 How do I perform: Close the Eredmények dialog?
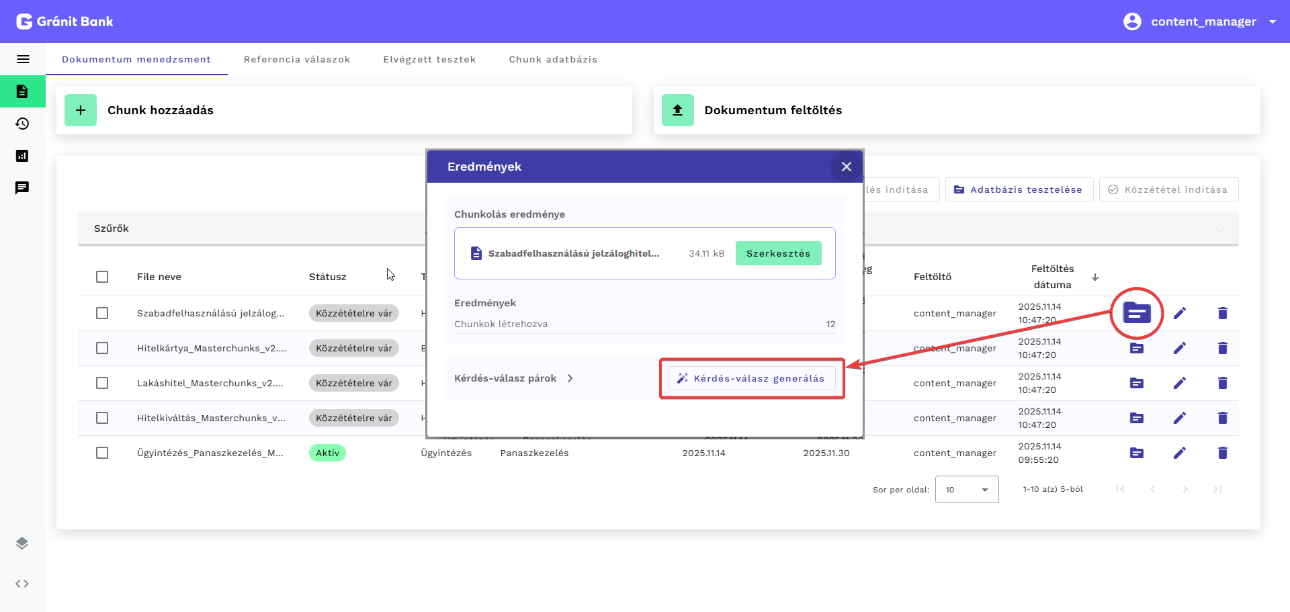846,167
